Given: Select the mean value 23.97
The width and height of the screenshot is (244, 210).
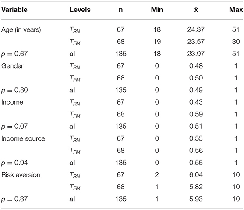Looking at the screenshot, I should [x=196, y=54].
